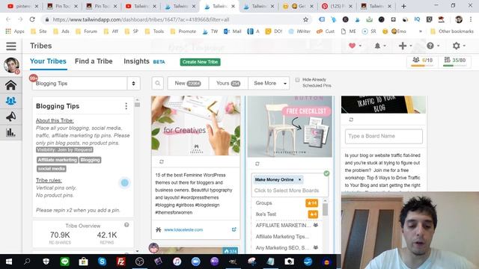Open the settings gear menu
Screen dimensions: 479x269
(x=459, y=46)
